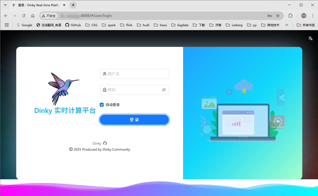The image size is (318, 196).
Task: Open the 在线翻译_有道 bookmark
Action: (49, 25)
